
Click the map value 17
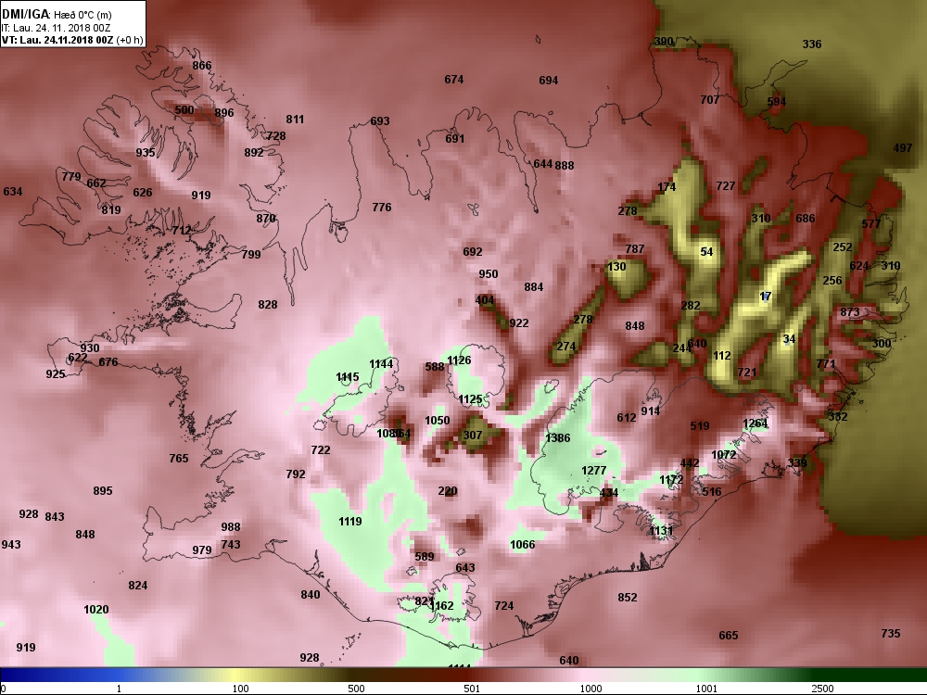(766, 297)
